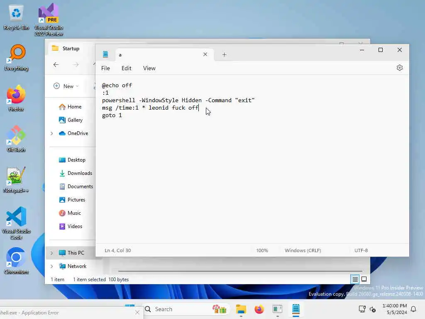Click the 100% zoom level in status bar

[x=262, y=250]
